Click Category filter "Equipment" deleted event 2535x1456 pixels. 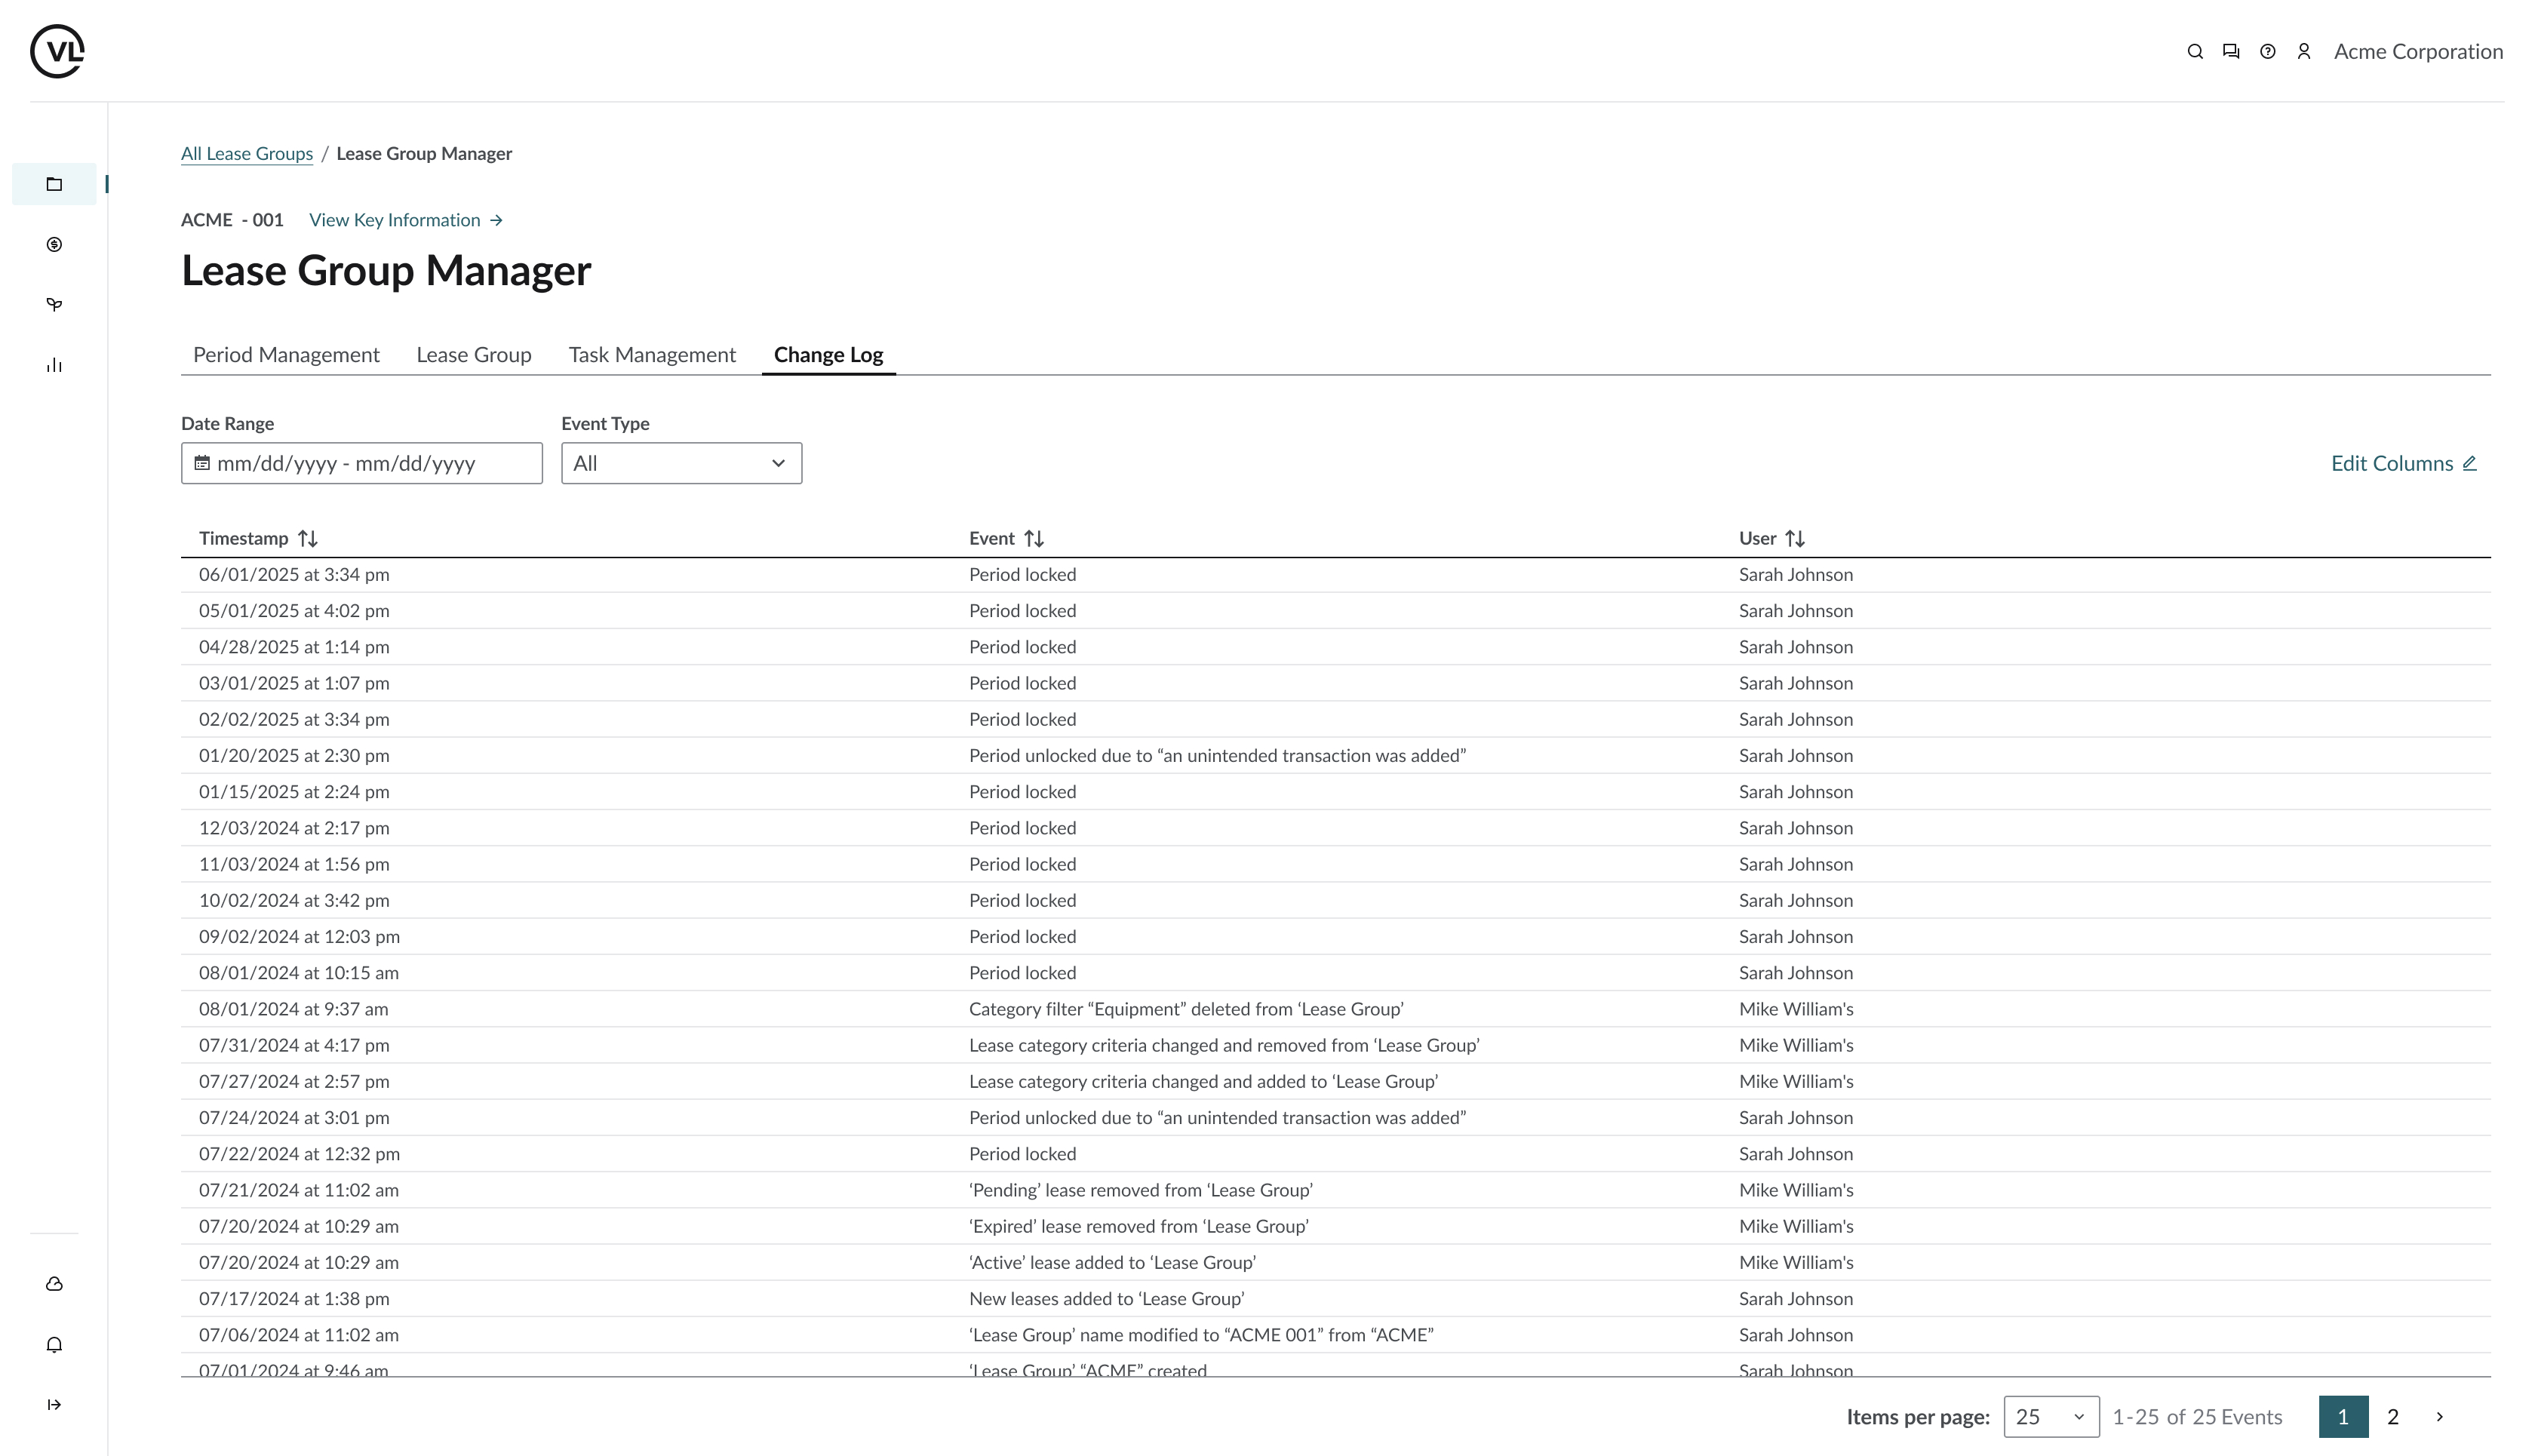1186,1009
